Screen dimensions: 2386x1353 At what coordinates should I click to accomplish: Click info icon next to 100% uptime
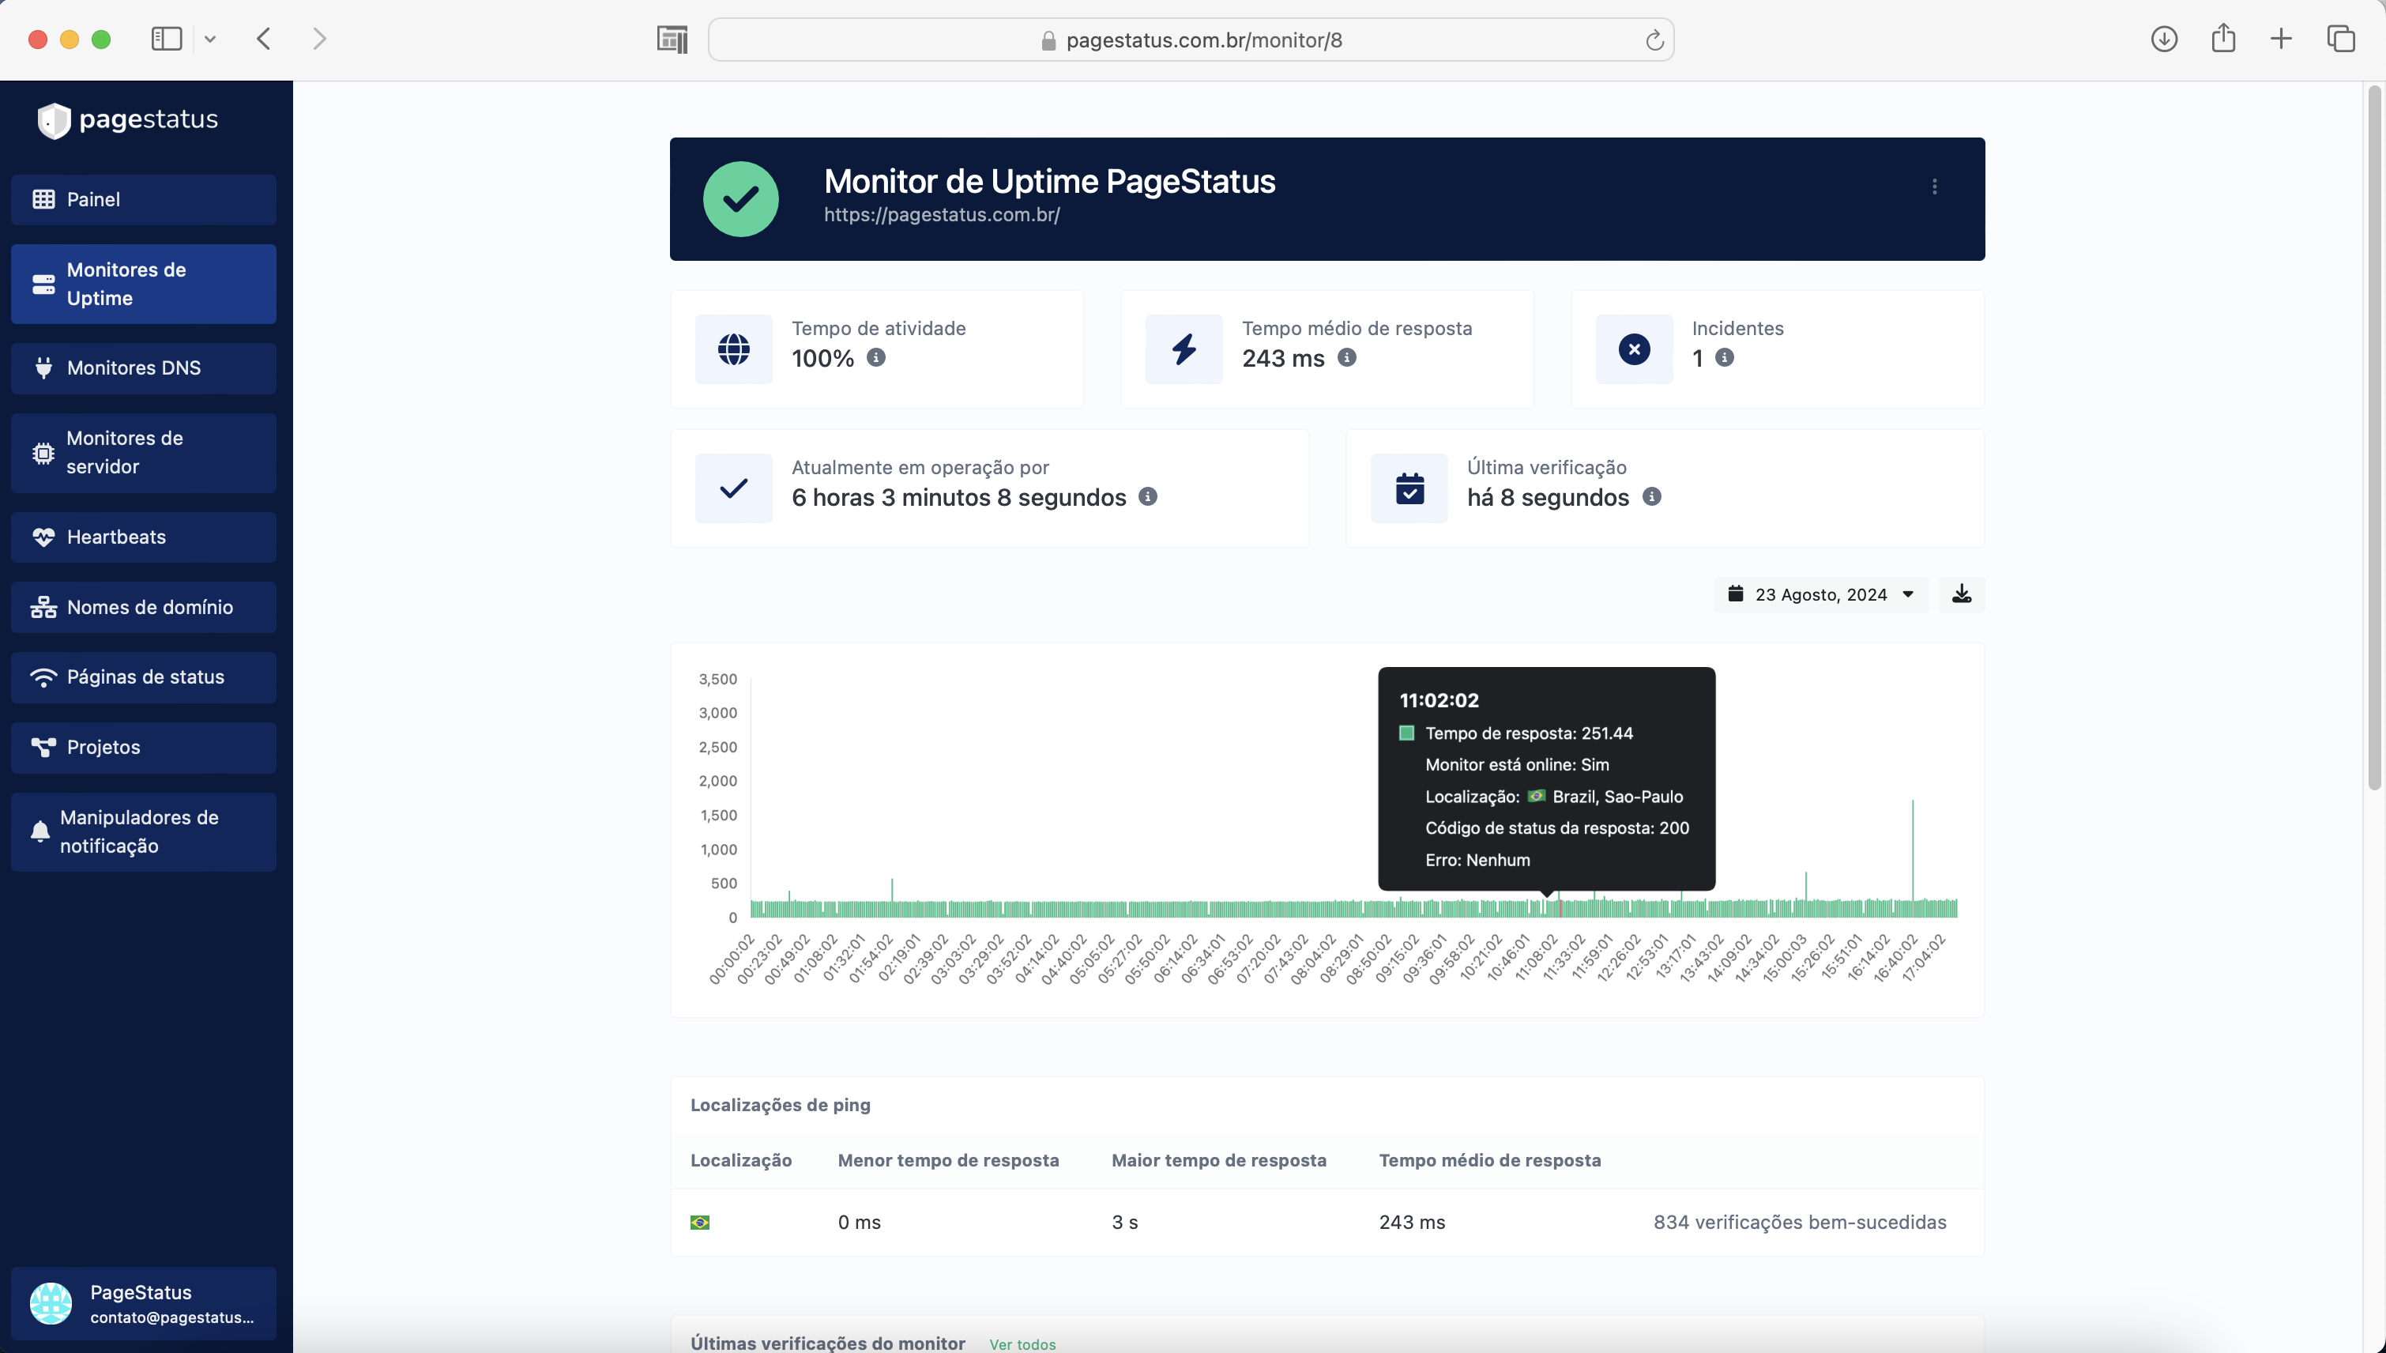[876, 358]
